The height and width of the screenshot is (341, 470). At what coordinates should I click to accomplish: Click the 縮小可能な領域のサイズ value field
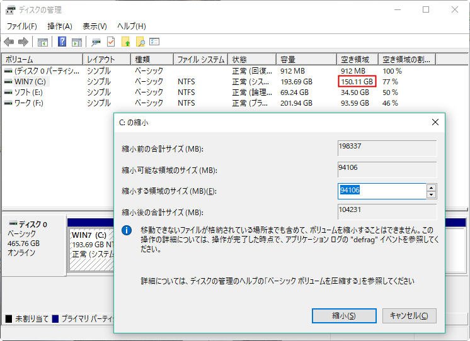click(x=387, y=169)
